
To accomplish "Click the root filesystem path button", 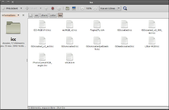I will click(x=31, y=15).
